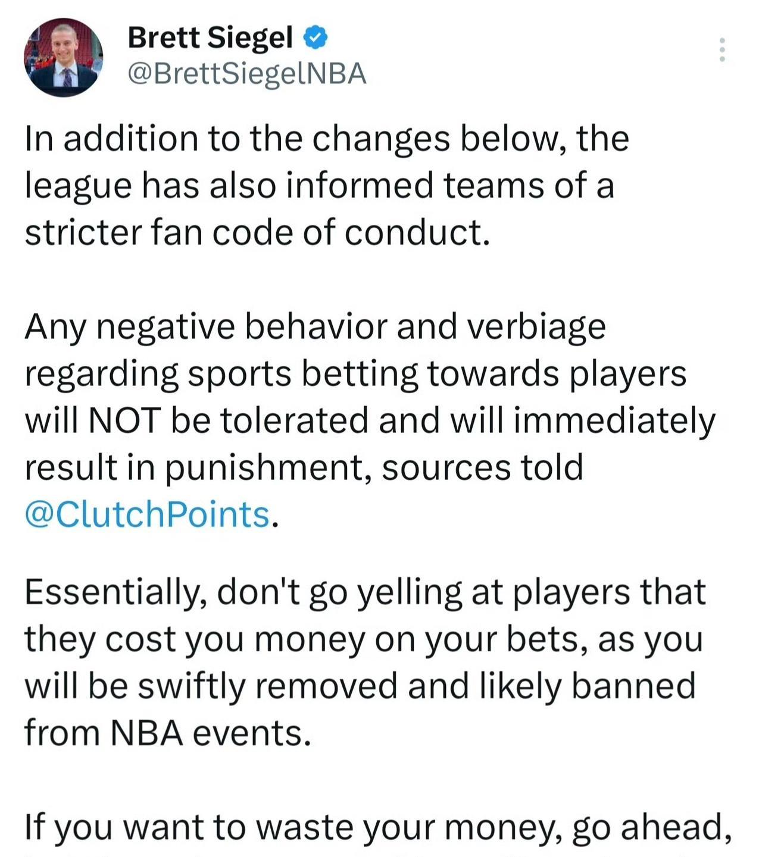Click the Brett Siegel display name
762x857 pixels.
tap(210, 38)
